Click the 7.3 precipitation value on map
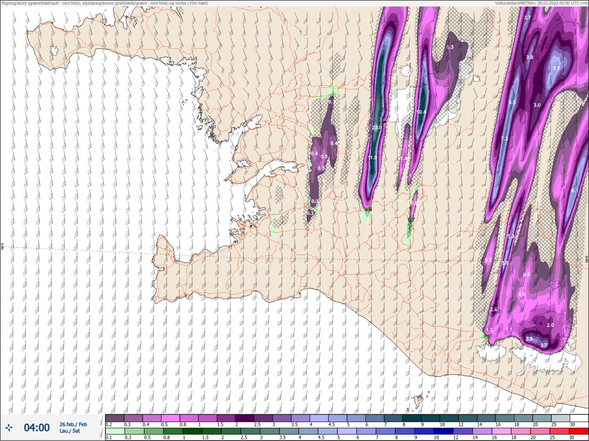This screenshot has height=441, width=589. [504, 139]
